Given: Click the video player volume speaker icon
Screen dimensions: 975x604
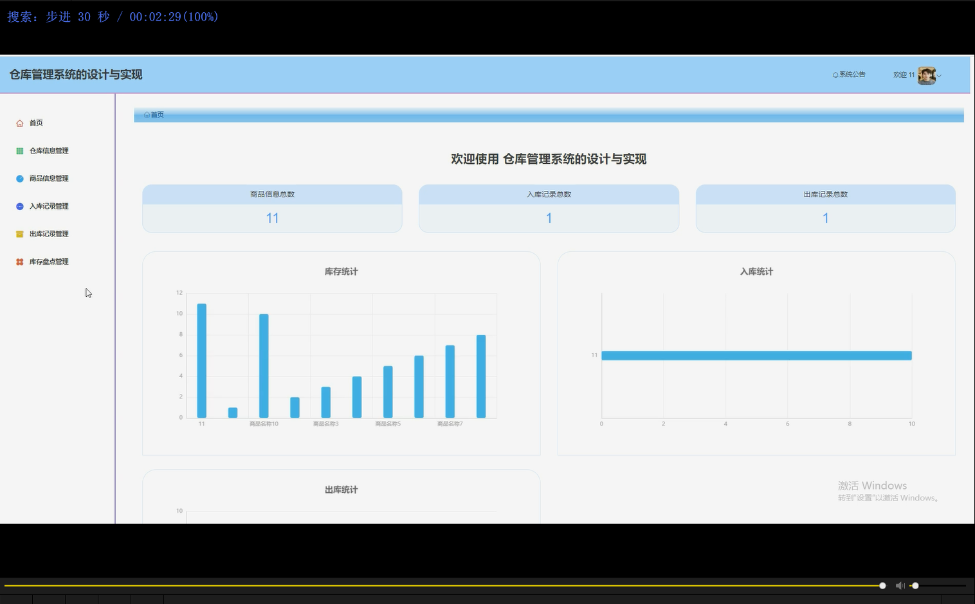Looking at the screenshot, I should pos(900,585).
